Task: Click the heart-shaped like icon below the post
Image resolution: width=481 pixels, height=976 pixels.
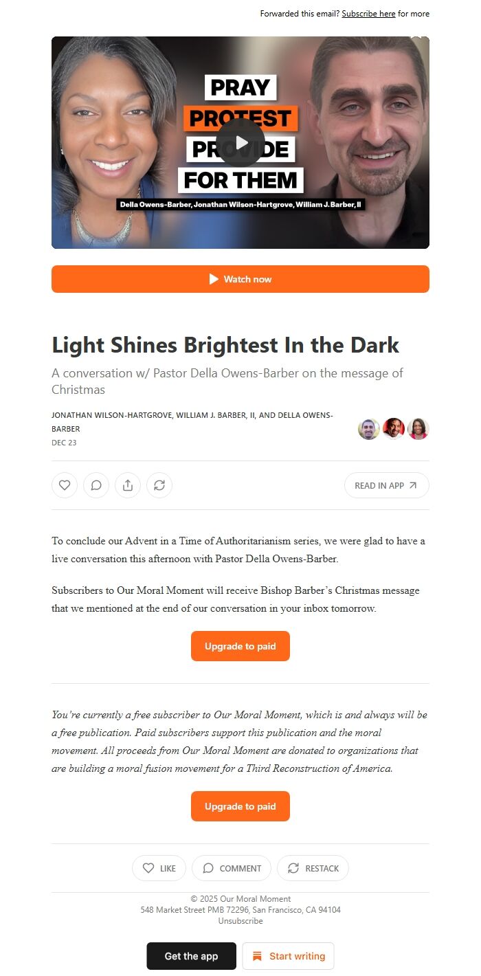Action: [64, 485]
